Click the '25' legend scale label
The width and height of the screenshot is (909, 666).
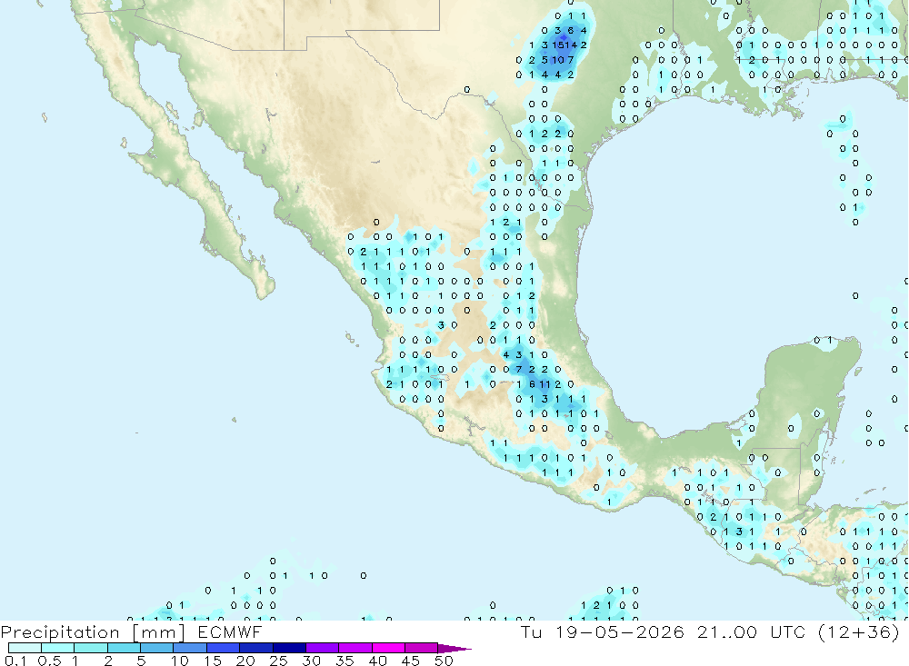point(278,661)
